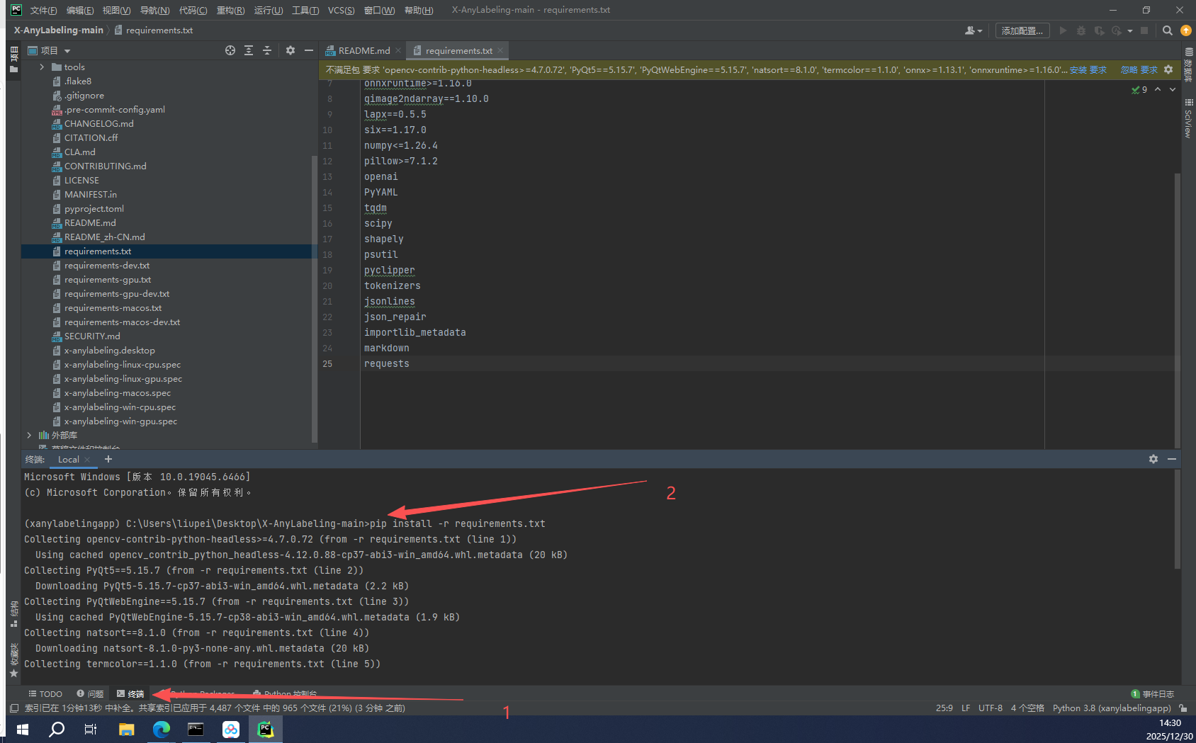Image resolution: width=1196 pixels, height=743 pixels.
Task: Click Collapse All in project panel
Action: tap(267, 50)
